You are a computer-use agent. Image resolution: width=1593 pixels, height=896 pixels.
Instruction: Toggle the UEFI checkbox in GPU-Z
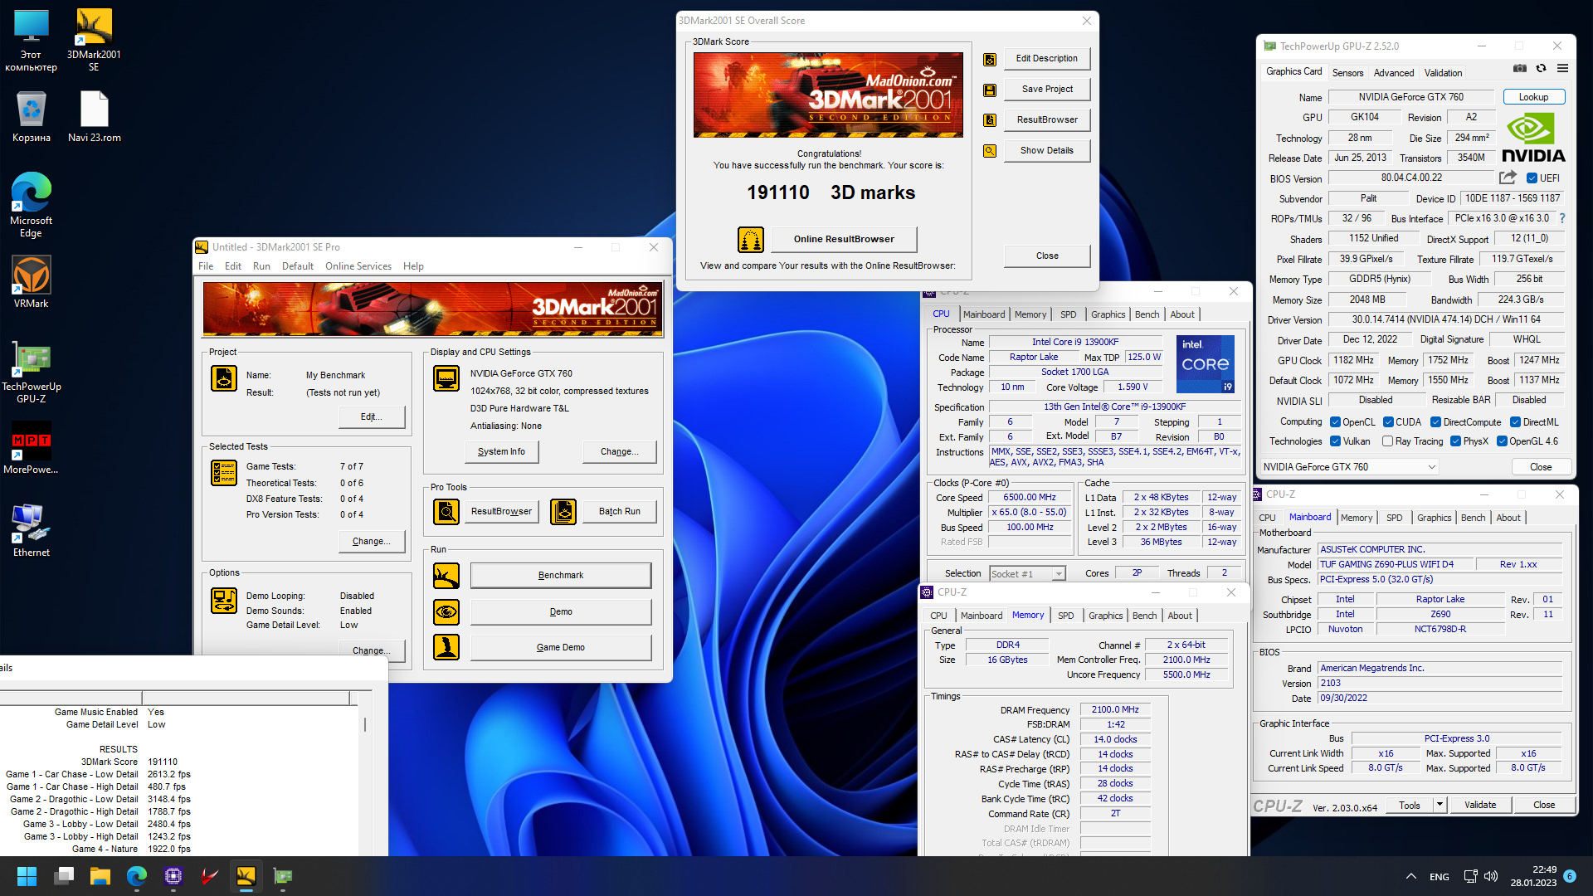tap(1532, 178)
